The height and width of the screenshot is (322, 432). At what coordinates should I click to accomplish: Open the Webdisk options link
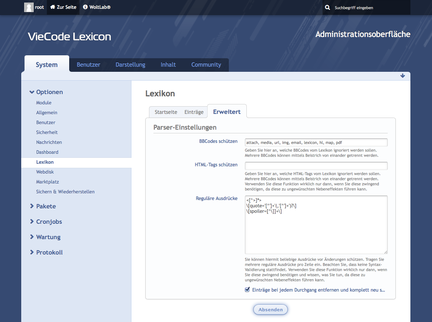pyautogui.click(x=45, y=172)
